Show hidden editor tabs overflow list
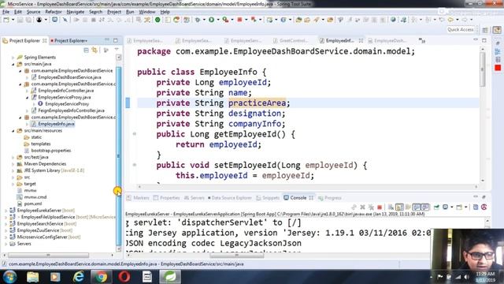Screen dimensions: 504x284 [x=422, y=40]
